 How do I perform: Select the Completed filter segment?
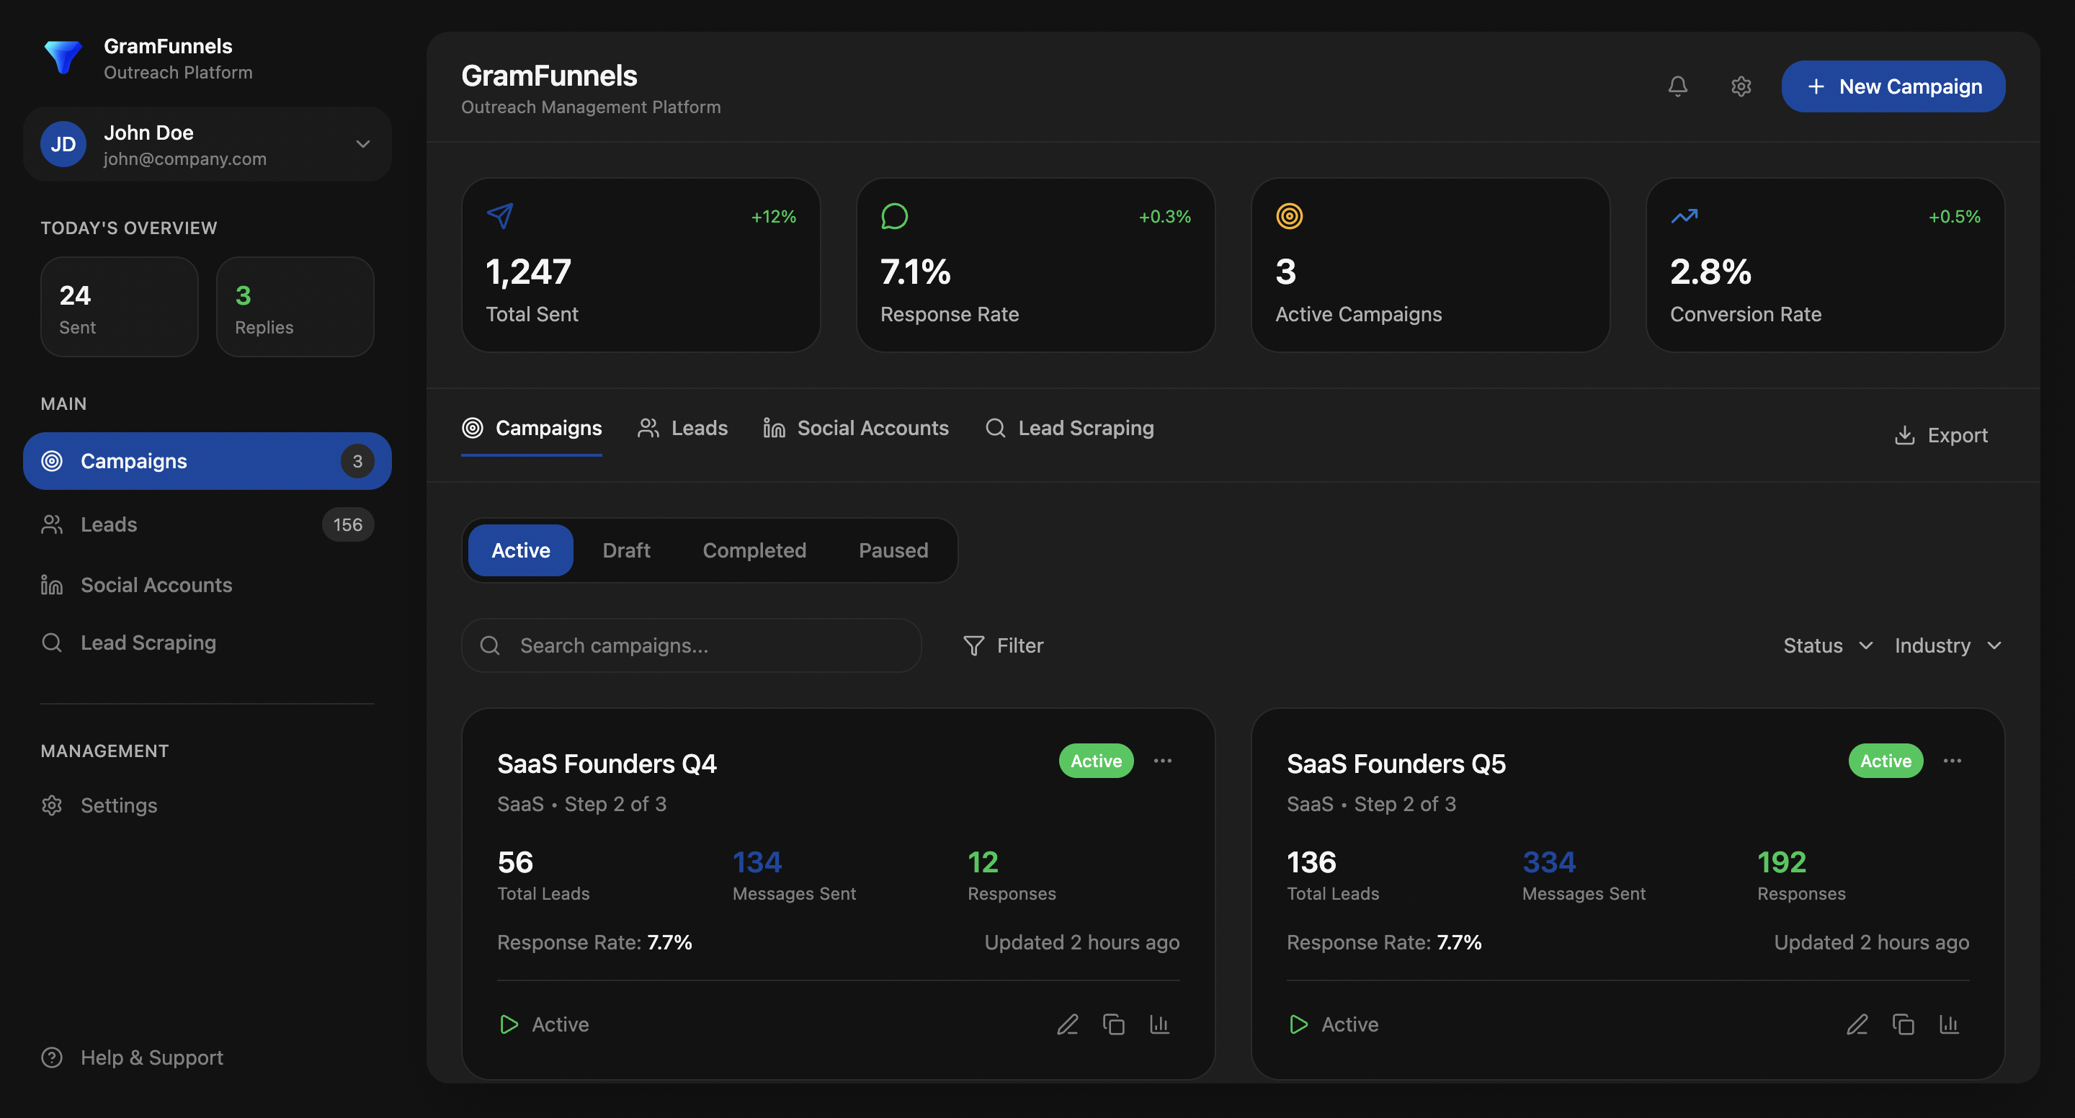[754, 550]
